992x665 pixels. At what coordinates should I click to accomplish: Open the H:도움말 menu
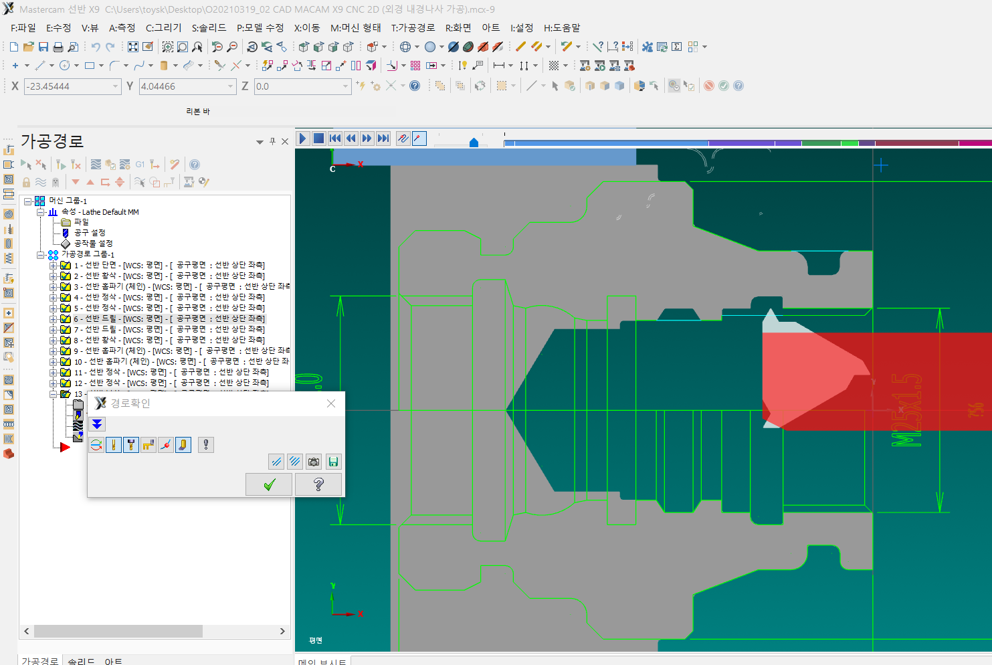coord(562,27)
